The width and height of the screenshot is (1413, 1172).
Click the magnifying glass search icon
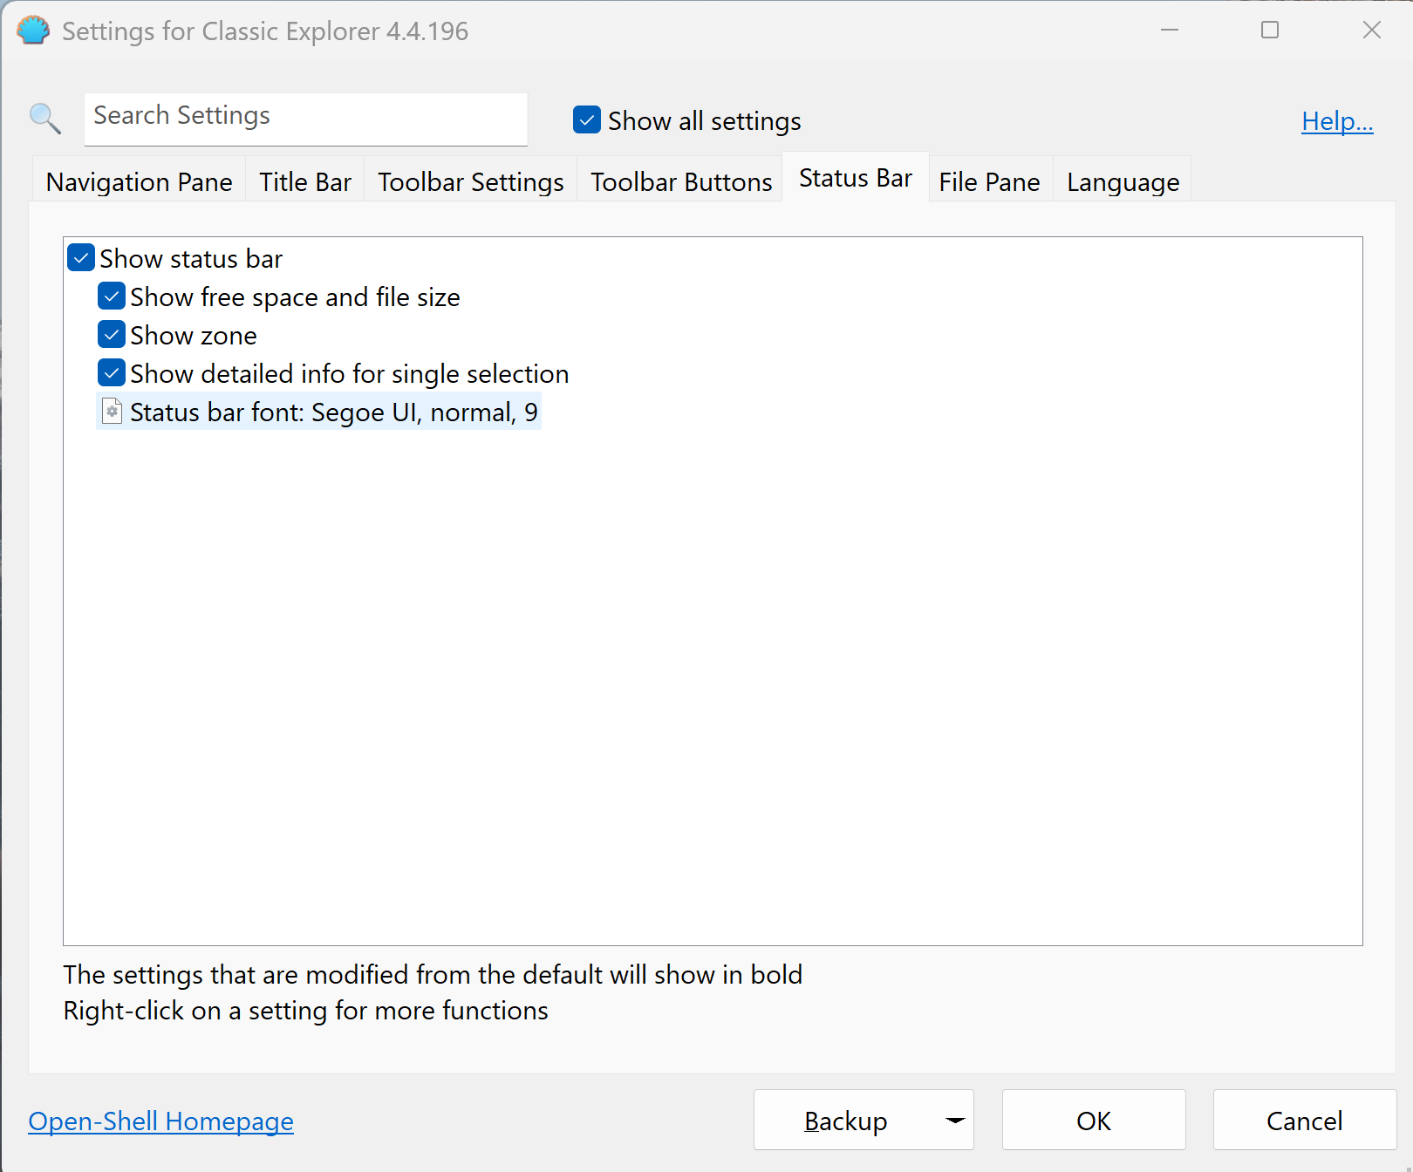(x=44, y=118)
